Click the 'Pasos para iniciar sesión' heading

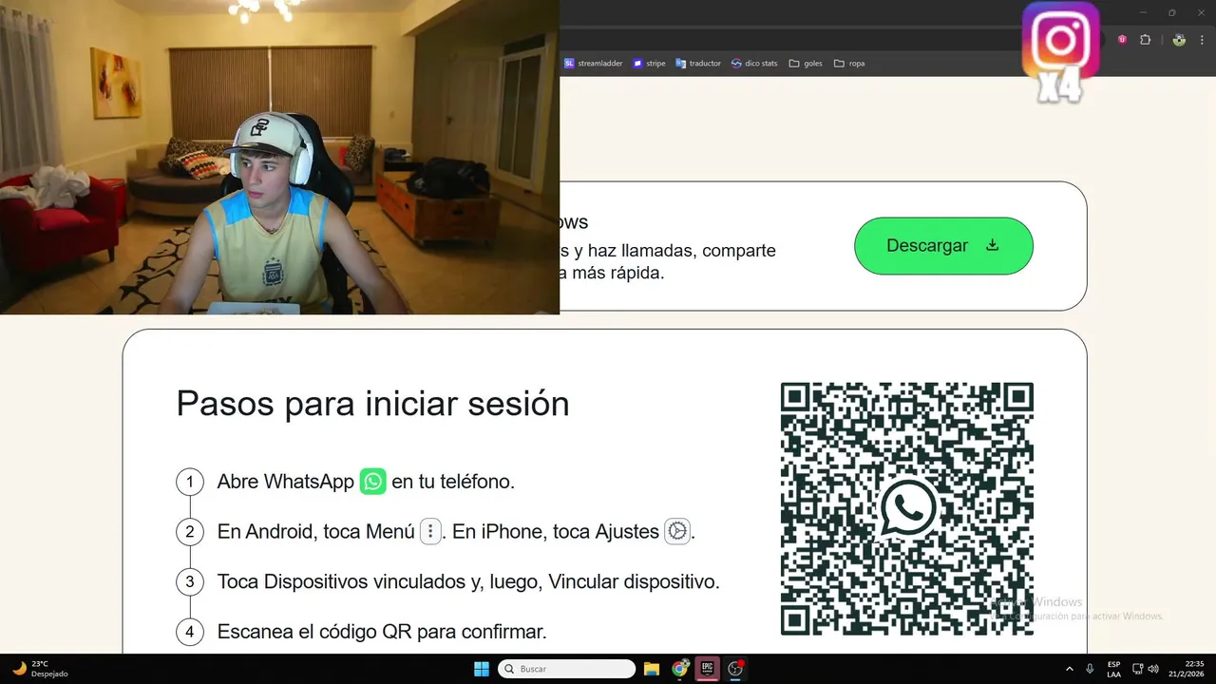pos(373,404)
